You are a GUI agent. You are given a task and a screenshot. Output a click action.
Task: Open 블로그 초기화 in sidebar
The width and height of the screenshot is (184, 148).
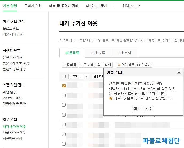pyautogui.click(x=13, y=57)
